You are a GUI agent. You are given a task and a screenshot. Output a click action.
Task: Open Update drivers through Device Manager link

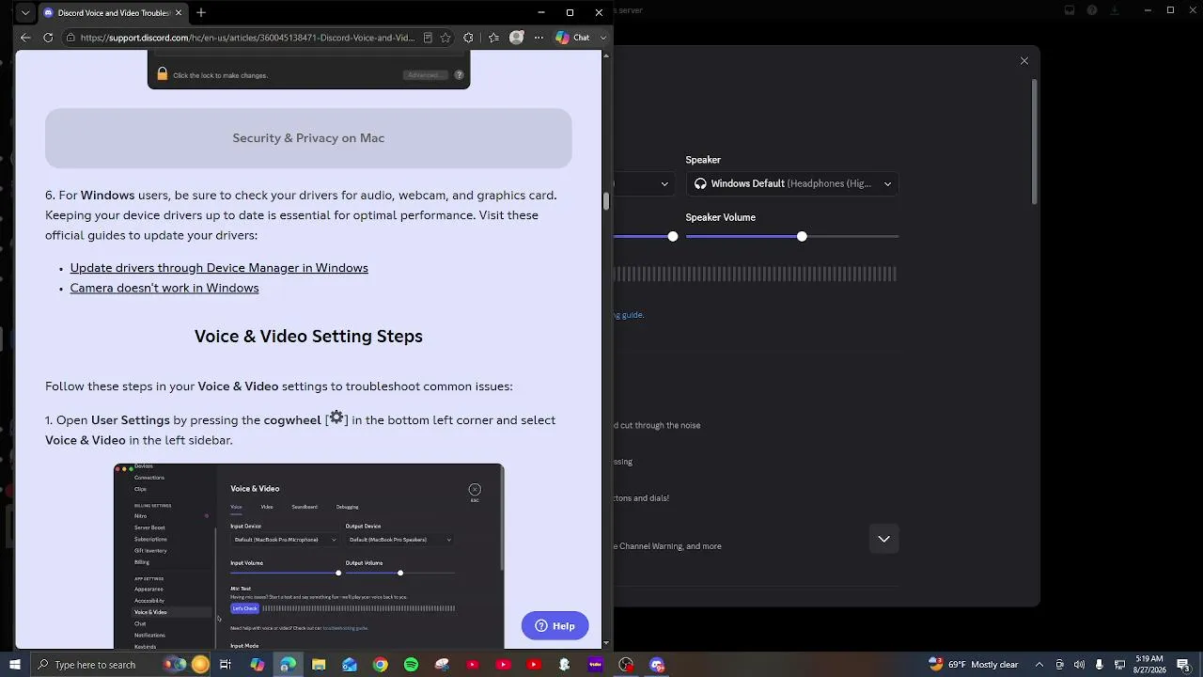(x=219, y=268)
